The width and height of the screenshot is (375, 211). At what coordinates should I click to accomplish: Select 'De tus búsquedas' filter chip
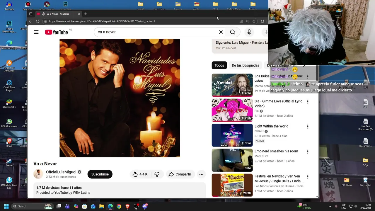pyautogui.click(x=246, y=65)
